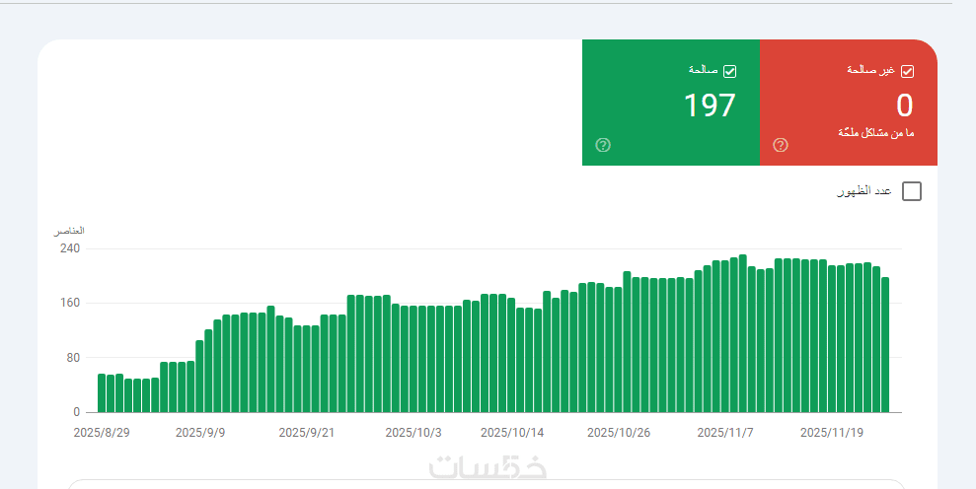Select the red invalid items card showing 0
The height and width of the screenshot is (489, 976).
[x=849, y=103]
